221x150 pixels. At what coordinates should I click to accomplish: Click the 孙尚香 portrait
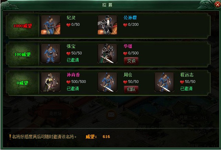50,82
